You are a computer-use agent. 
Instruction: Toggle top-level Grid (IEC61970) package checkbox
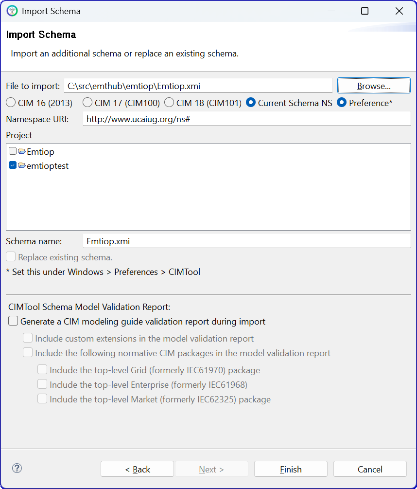(x=42, y=370)
